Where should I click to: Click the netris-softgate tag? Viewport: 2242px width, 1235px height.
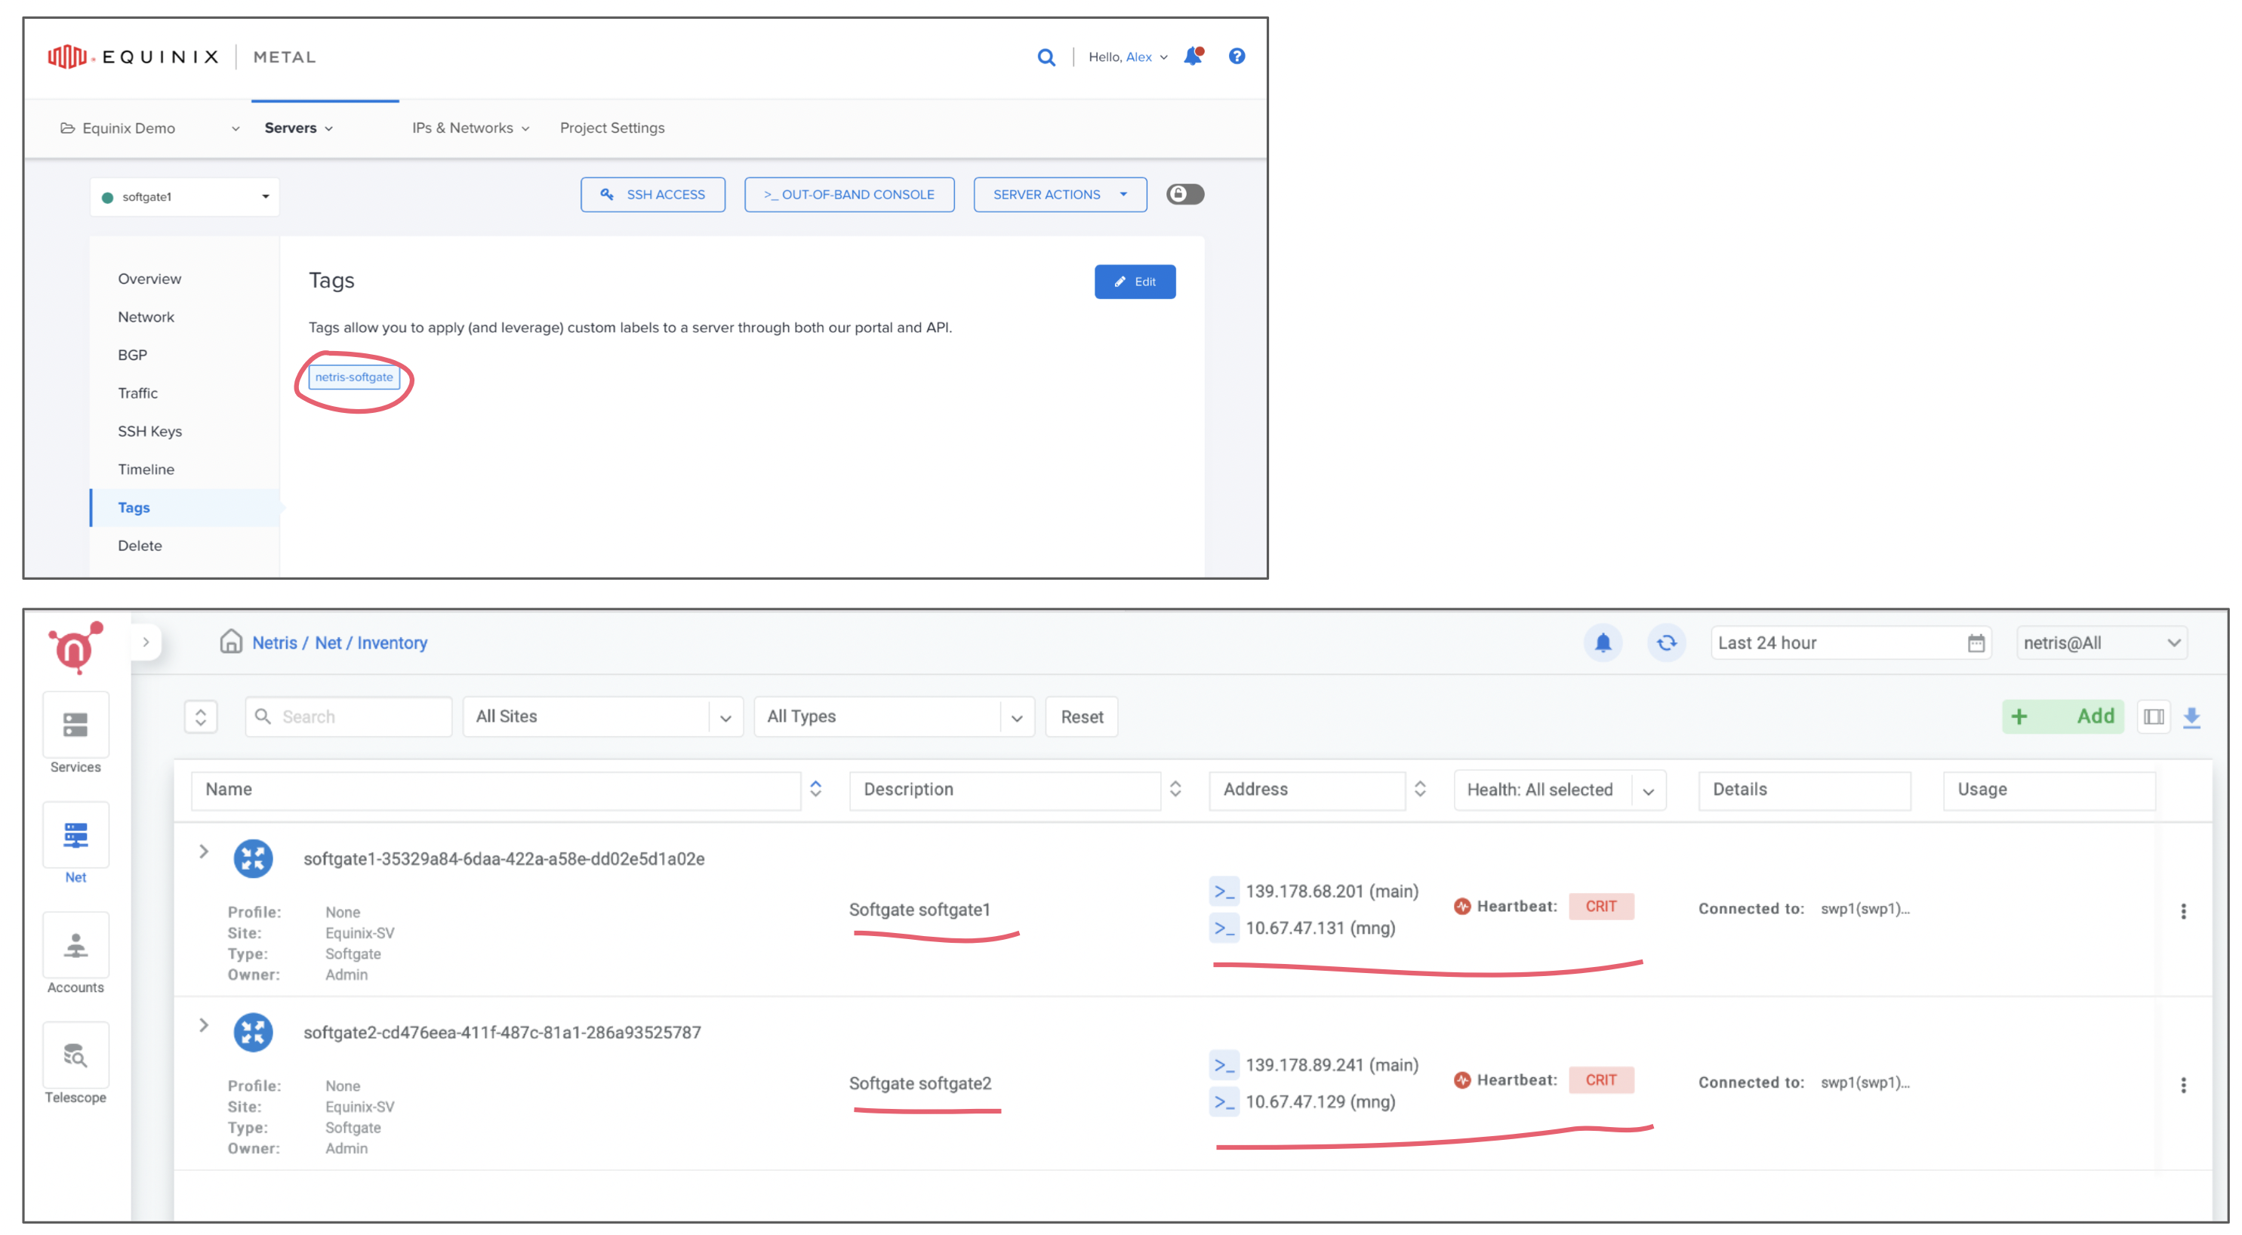click(x=354, y=377)
